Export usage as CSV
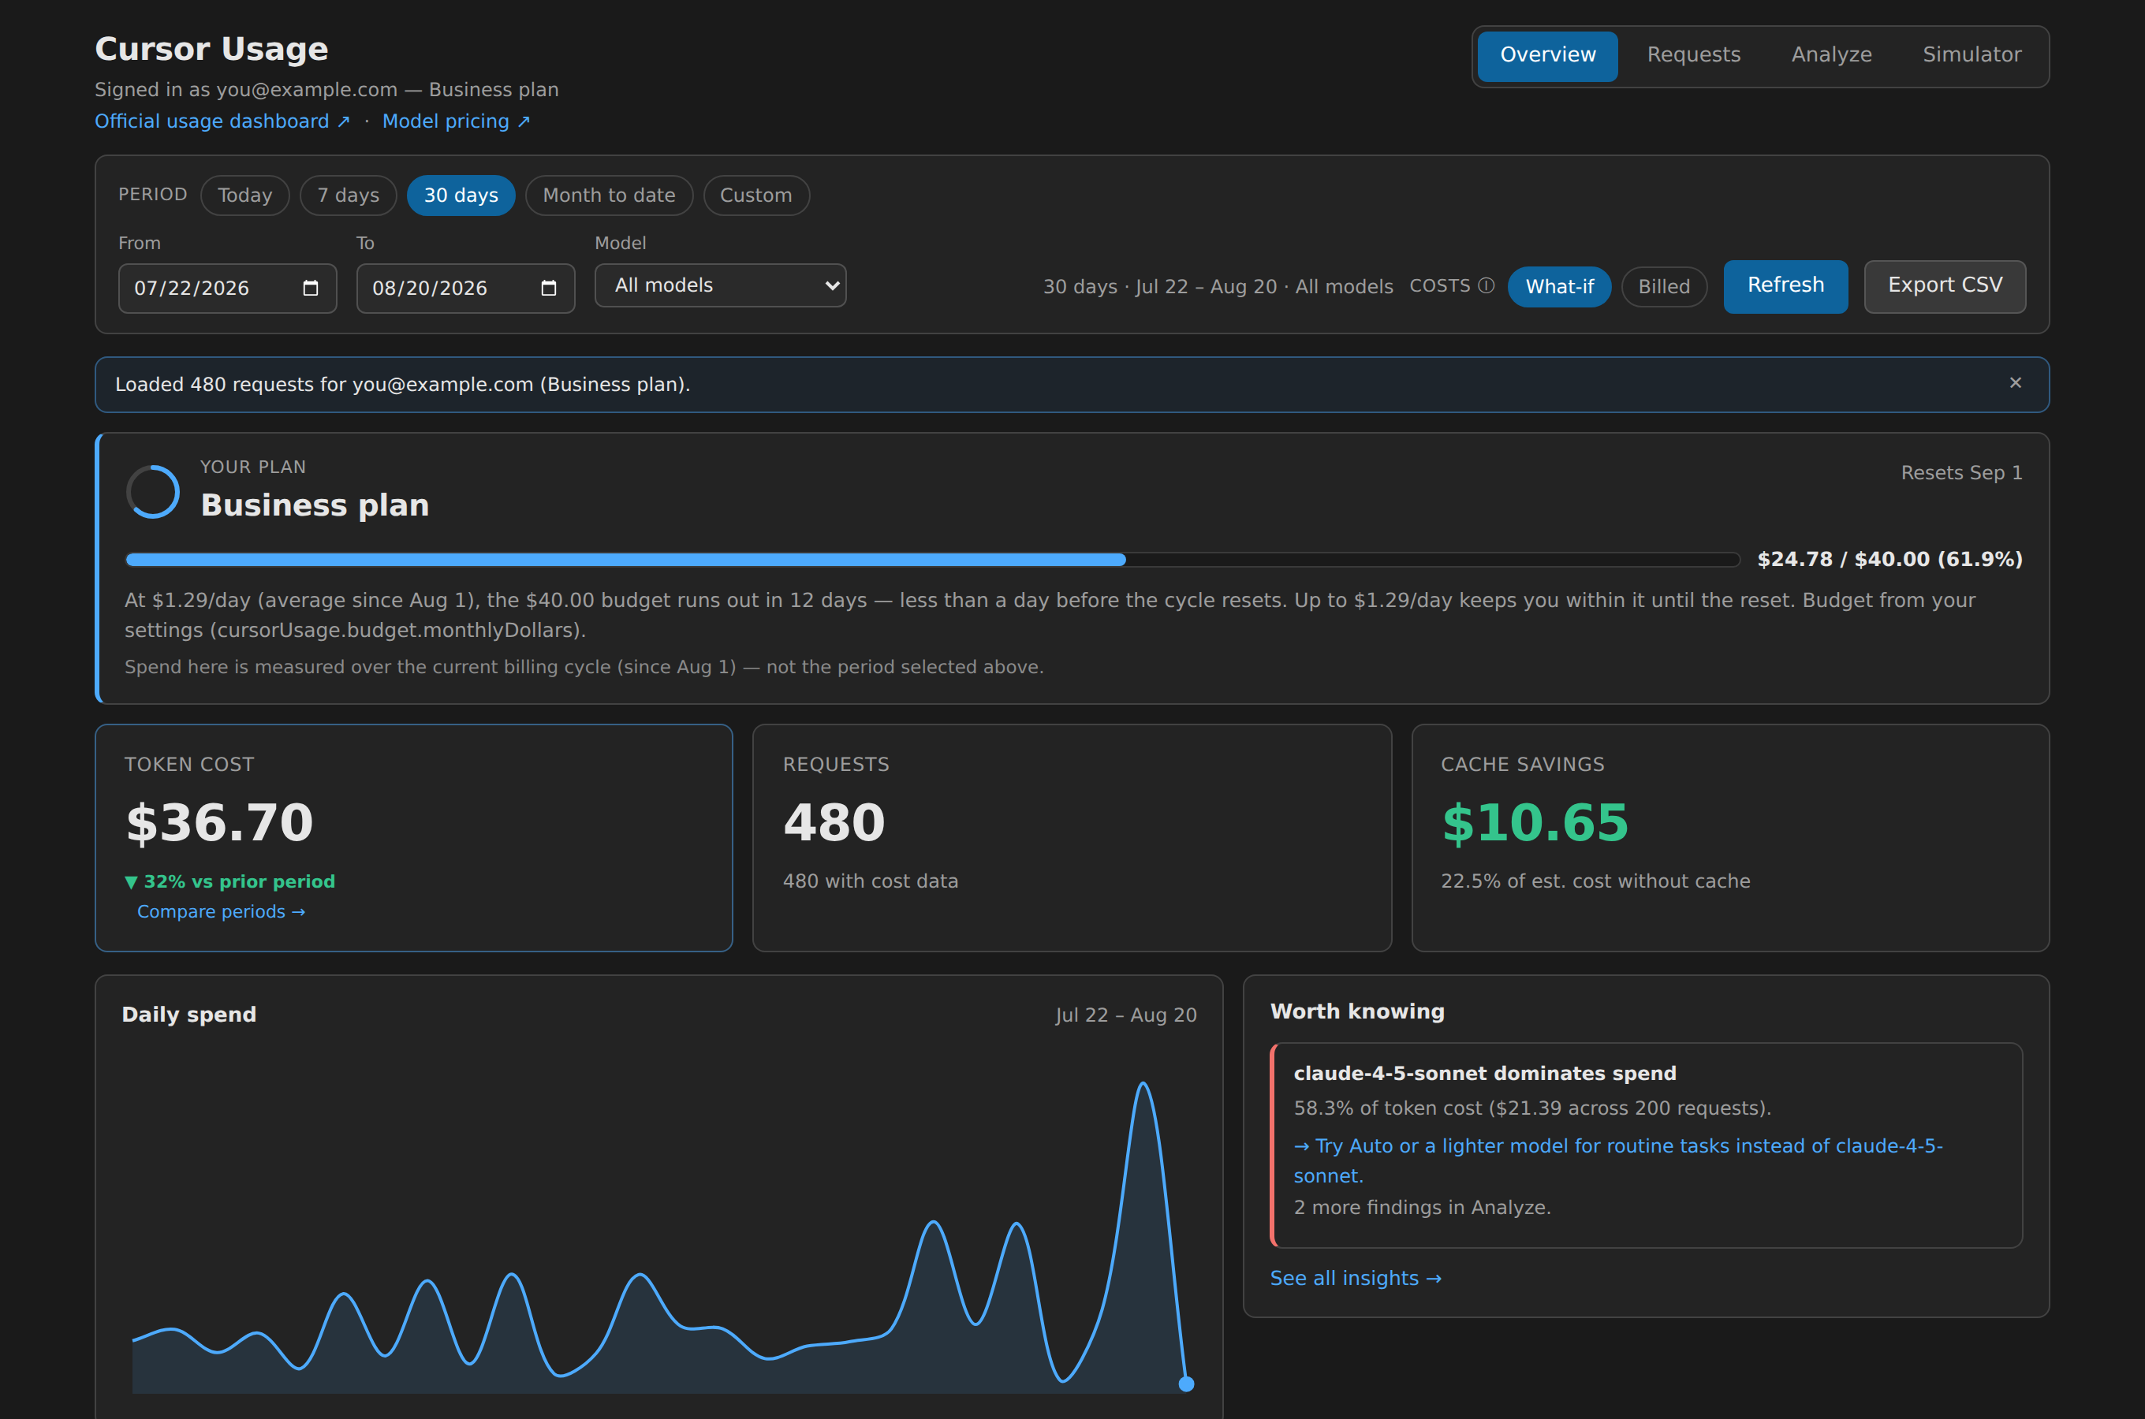Viewport: 2145px width, 1419px height. click(x=1945, y=286)
